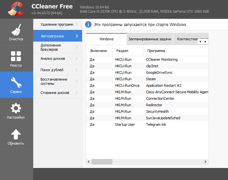Click the chevron next to Поиск дублей
Viewport: 228px width, 180px height.
(77, 70)
